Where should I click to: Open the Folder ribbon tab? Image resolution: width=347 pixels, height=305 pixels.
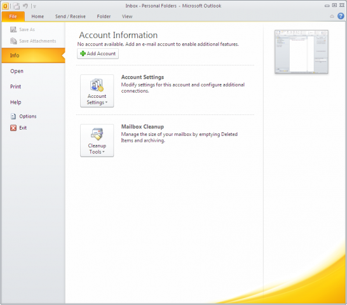coord(104,17)
